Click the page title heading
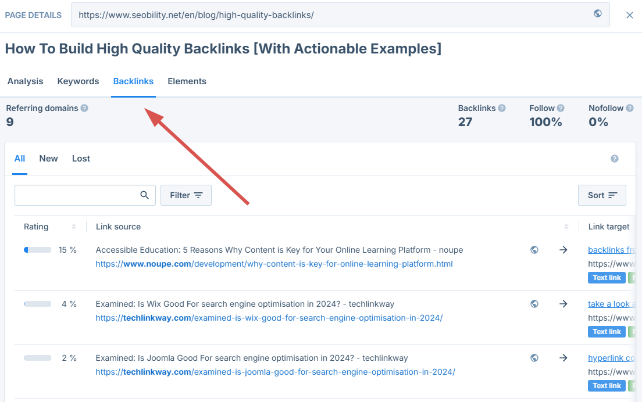 click(223, 49)
